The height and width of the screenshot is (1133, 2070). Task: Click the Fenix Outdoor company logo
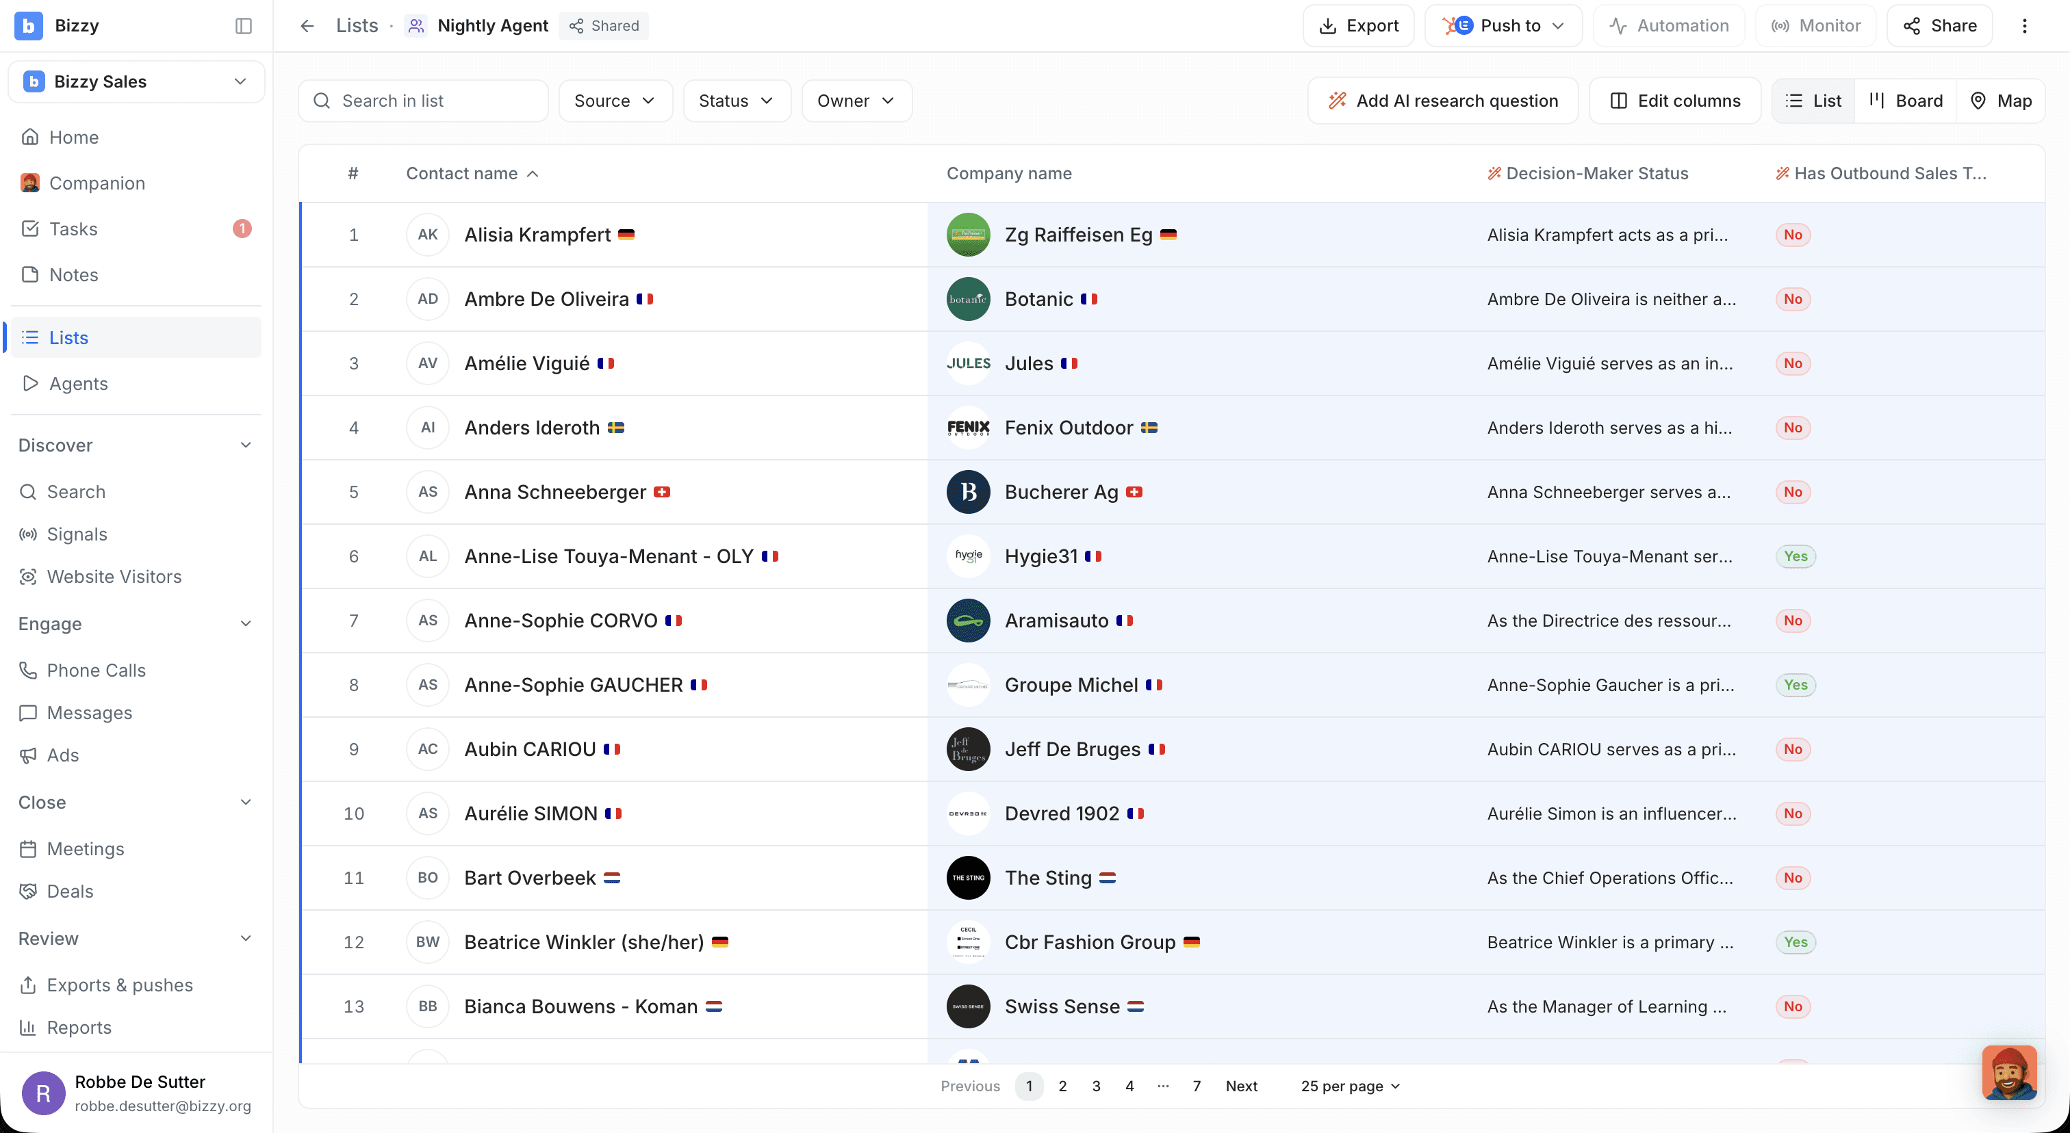coord(969,427)
